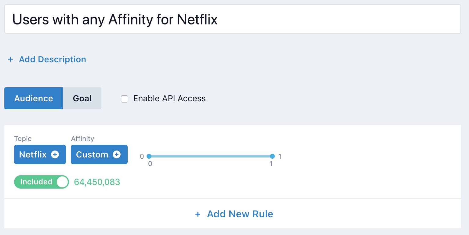The image size is (469, 235).
Task: Open the Custom affinity selector
Action: click(92, 154)
